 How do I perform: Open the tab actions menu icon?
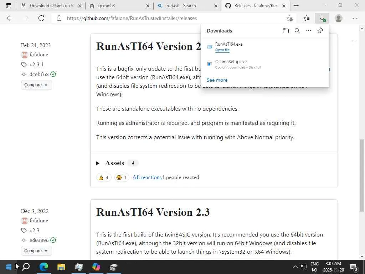9,6
